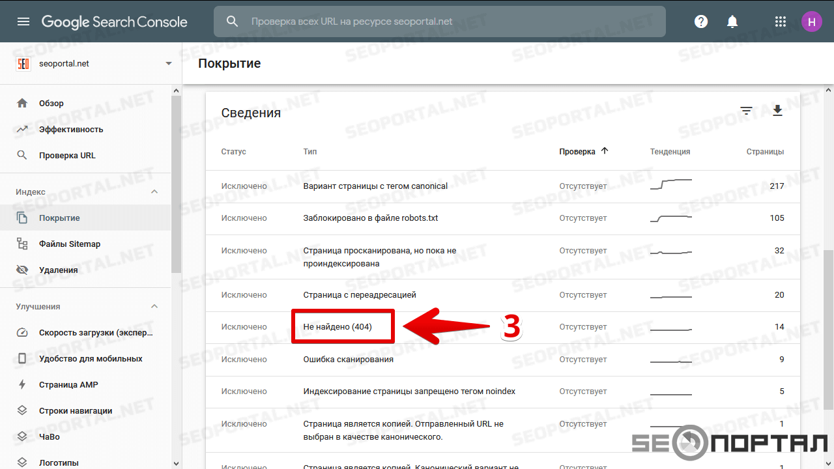Open the notifications bell

tap(732, 21)
